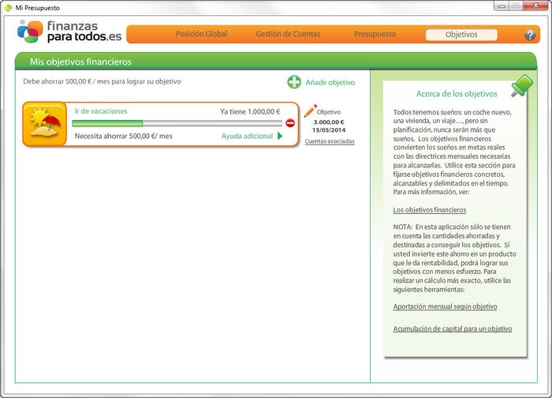Click the 3.000,00 € objective amount

[x=329, y=122]
